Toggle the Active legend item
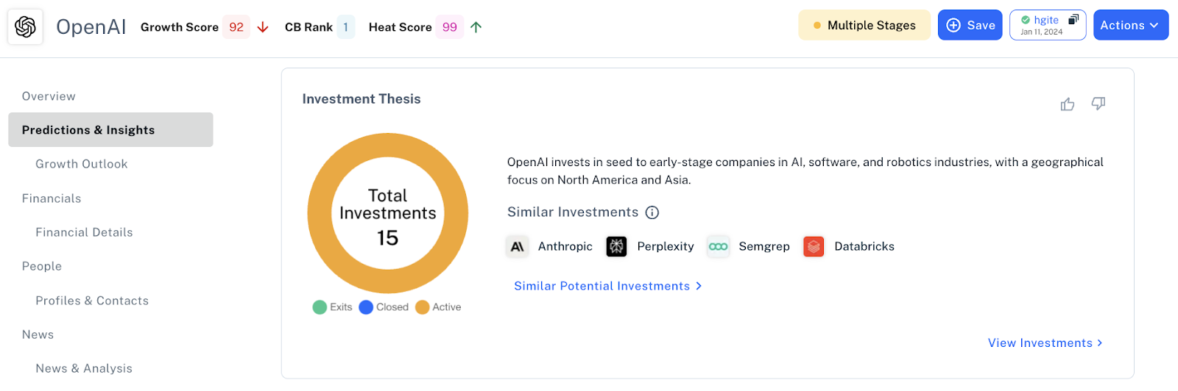The height and width of the screenshot is (391, 1178). click(438, 307)
